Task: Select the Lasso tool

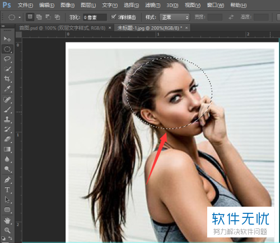Action: coord(7,59)
